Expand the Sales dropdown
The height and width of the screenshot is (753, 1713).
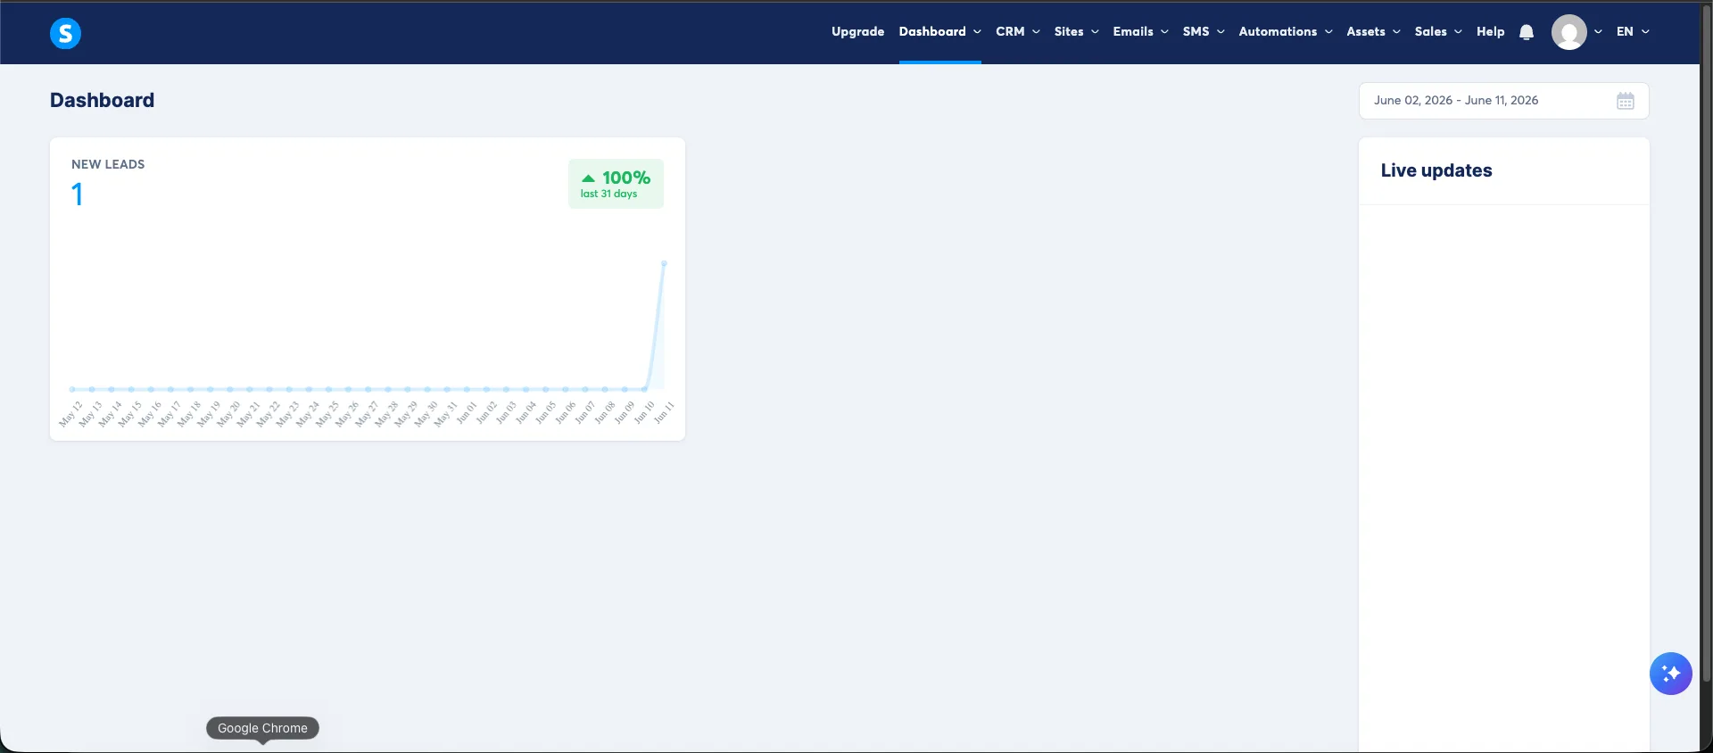[x=1438, y=31]
